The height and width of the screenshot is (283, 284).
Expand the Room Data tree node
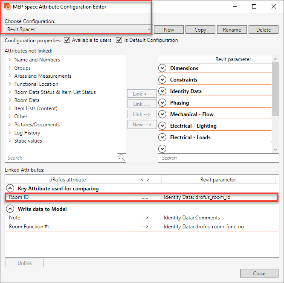pyautogui.click(x=10, y=100)
